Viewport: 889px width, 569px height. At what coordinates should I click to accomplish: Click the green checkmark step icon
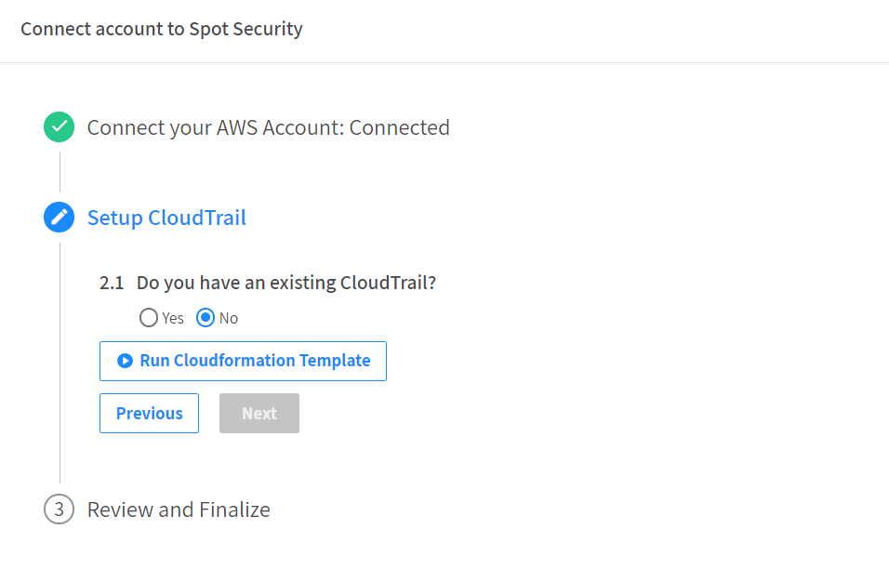[59, 127]
